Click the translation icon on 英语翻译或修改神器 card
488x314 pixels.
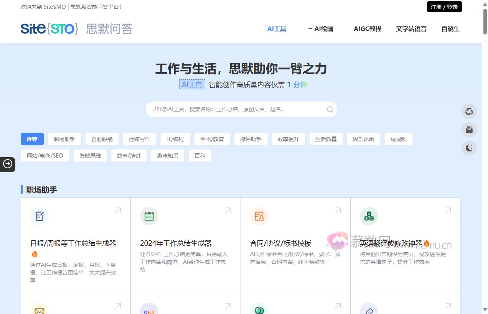369,216
